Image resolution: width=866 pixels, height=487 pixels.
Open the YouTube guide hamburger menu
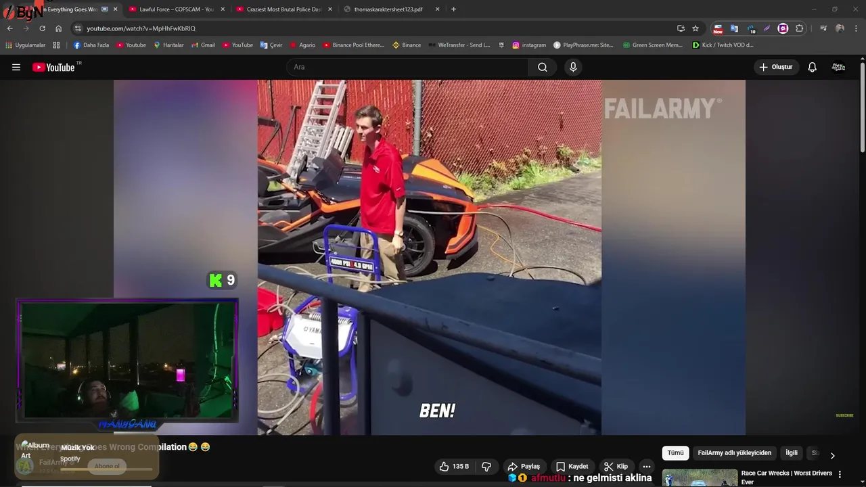[16, 67]
